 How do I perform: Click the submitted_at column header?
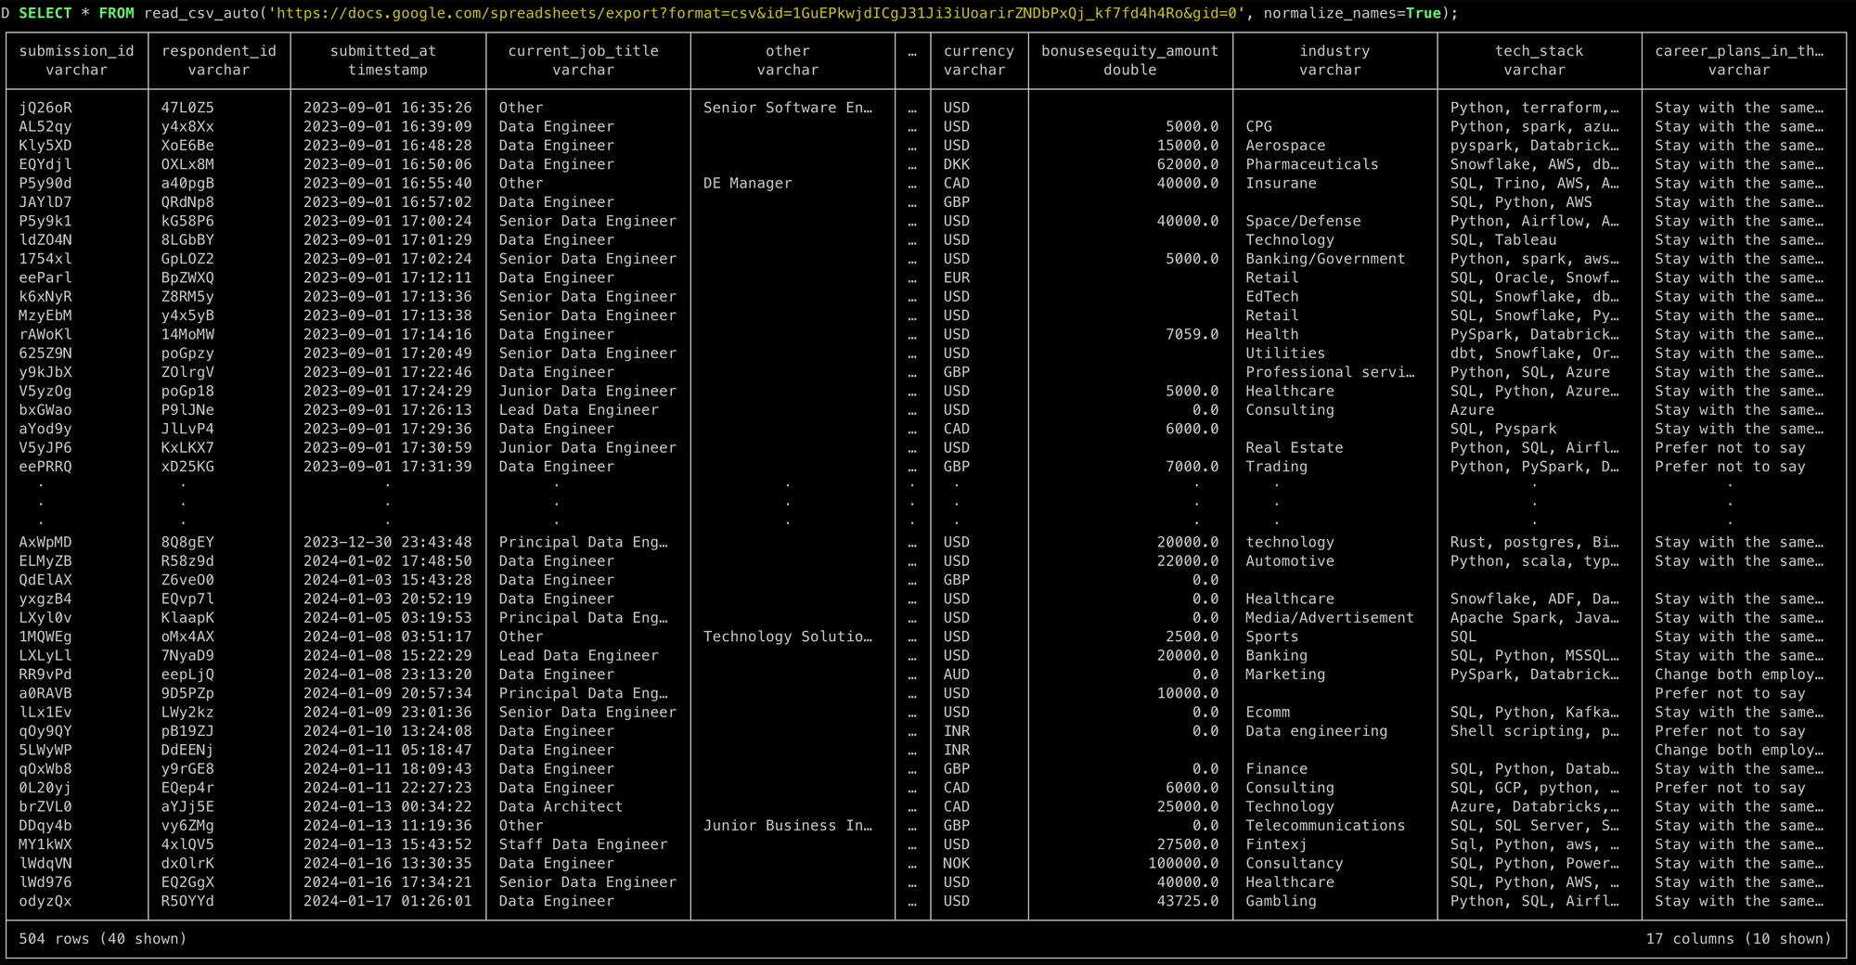click(383, 51)
